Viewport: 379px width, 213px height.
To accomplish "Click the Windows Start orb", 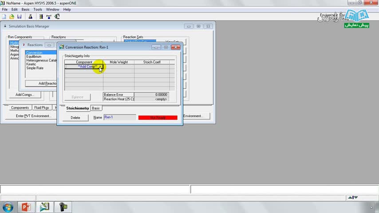I will coord(8,207).
